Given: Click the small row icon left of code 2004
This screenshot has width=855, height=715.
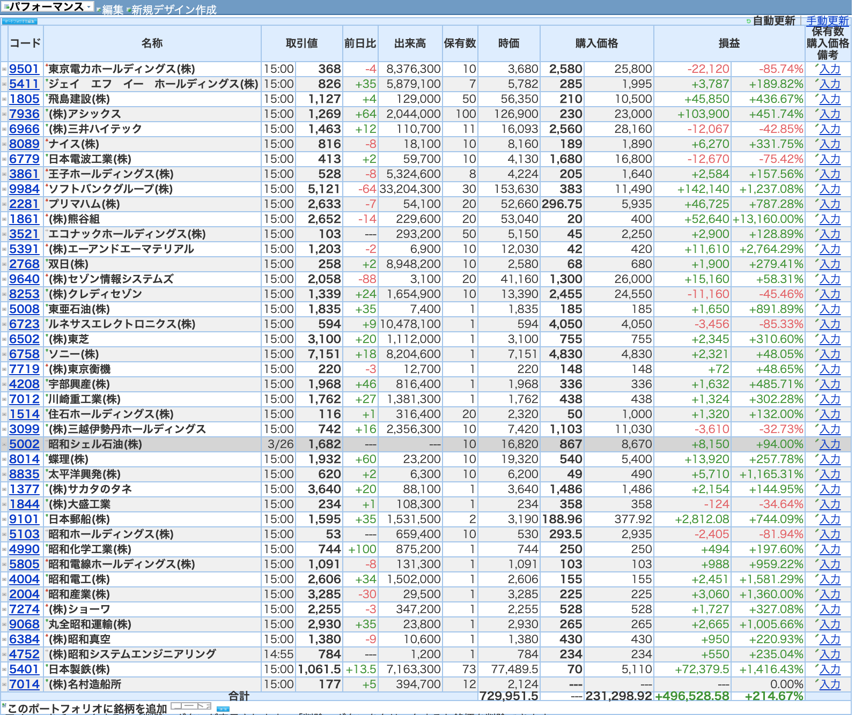Looking at the screenshot, I should (4, 594).
